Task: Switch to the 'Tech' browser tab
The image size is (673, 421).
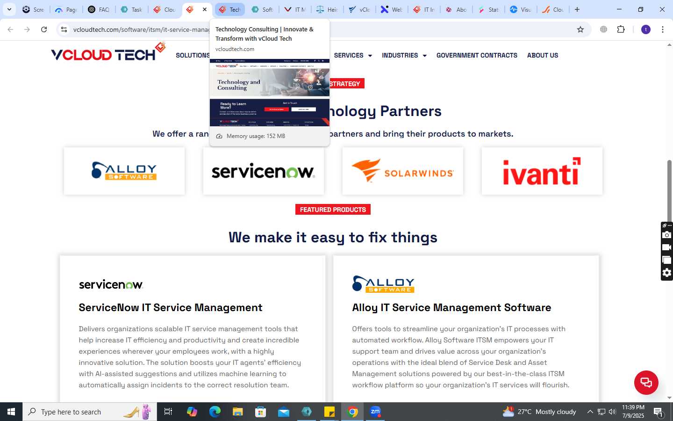Action: pyautogui.click(x=230, y=9)
